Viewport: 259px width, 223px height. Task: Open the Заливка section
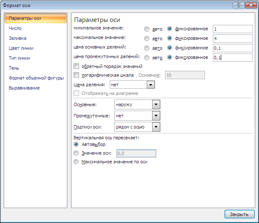[17, 38]
